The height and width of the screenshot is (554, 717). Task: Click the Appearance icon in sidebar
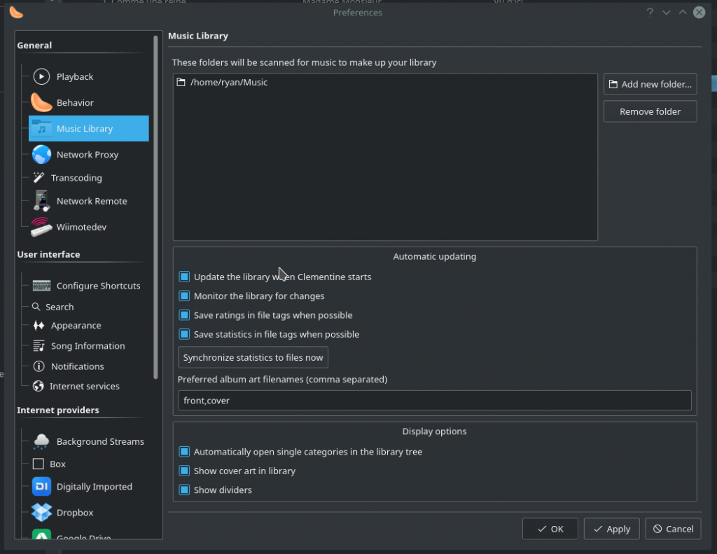point(39,325)
